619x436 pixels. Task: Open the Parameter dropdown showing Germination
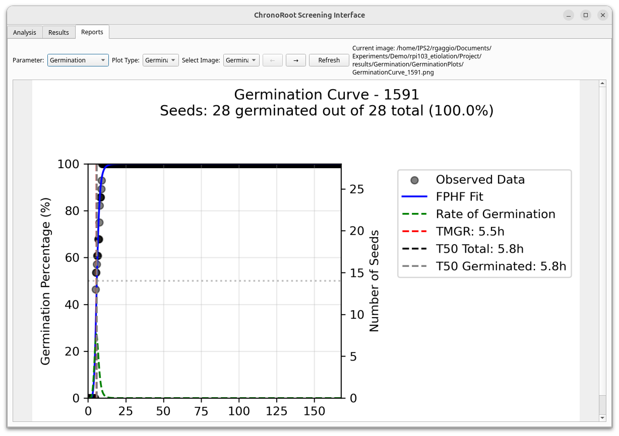pos(78,60)
